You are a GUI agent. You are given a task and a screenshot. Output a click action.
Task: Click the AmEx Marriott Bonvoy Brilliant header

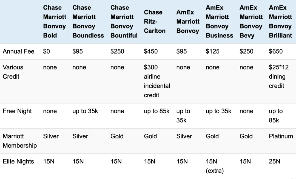click(281, 22)
